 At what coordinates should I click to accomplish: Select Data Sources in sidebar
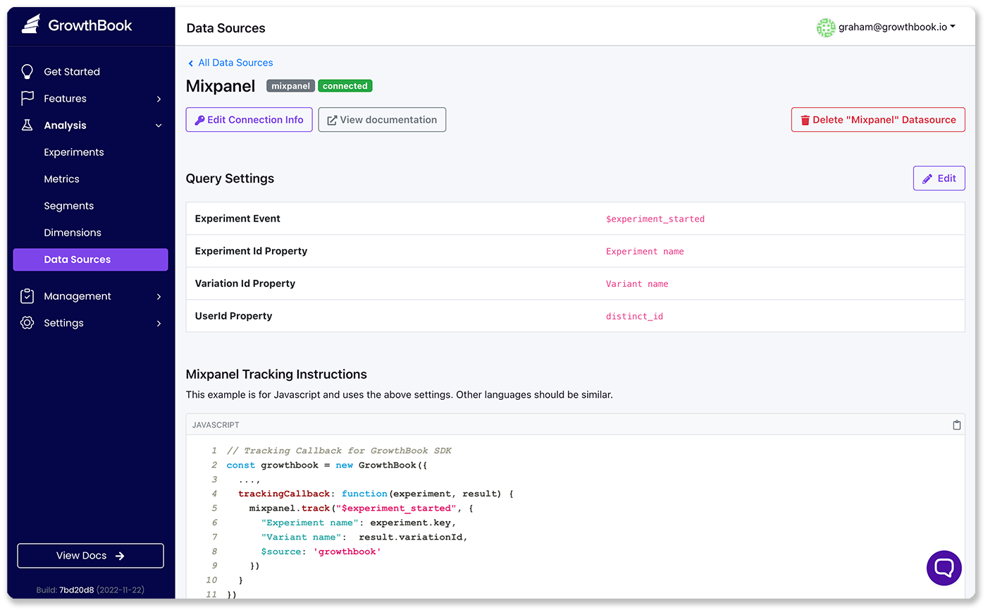point(90,259)
